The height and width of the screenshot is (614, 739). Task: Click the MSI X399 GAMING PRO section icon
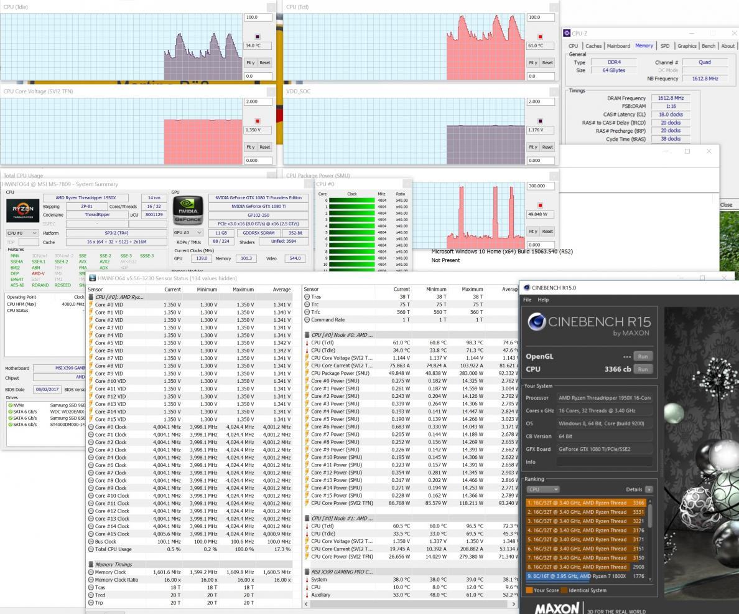click(x=307, y=572)
